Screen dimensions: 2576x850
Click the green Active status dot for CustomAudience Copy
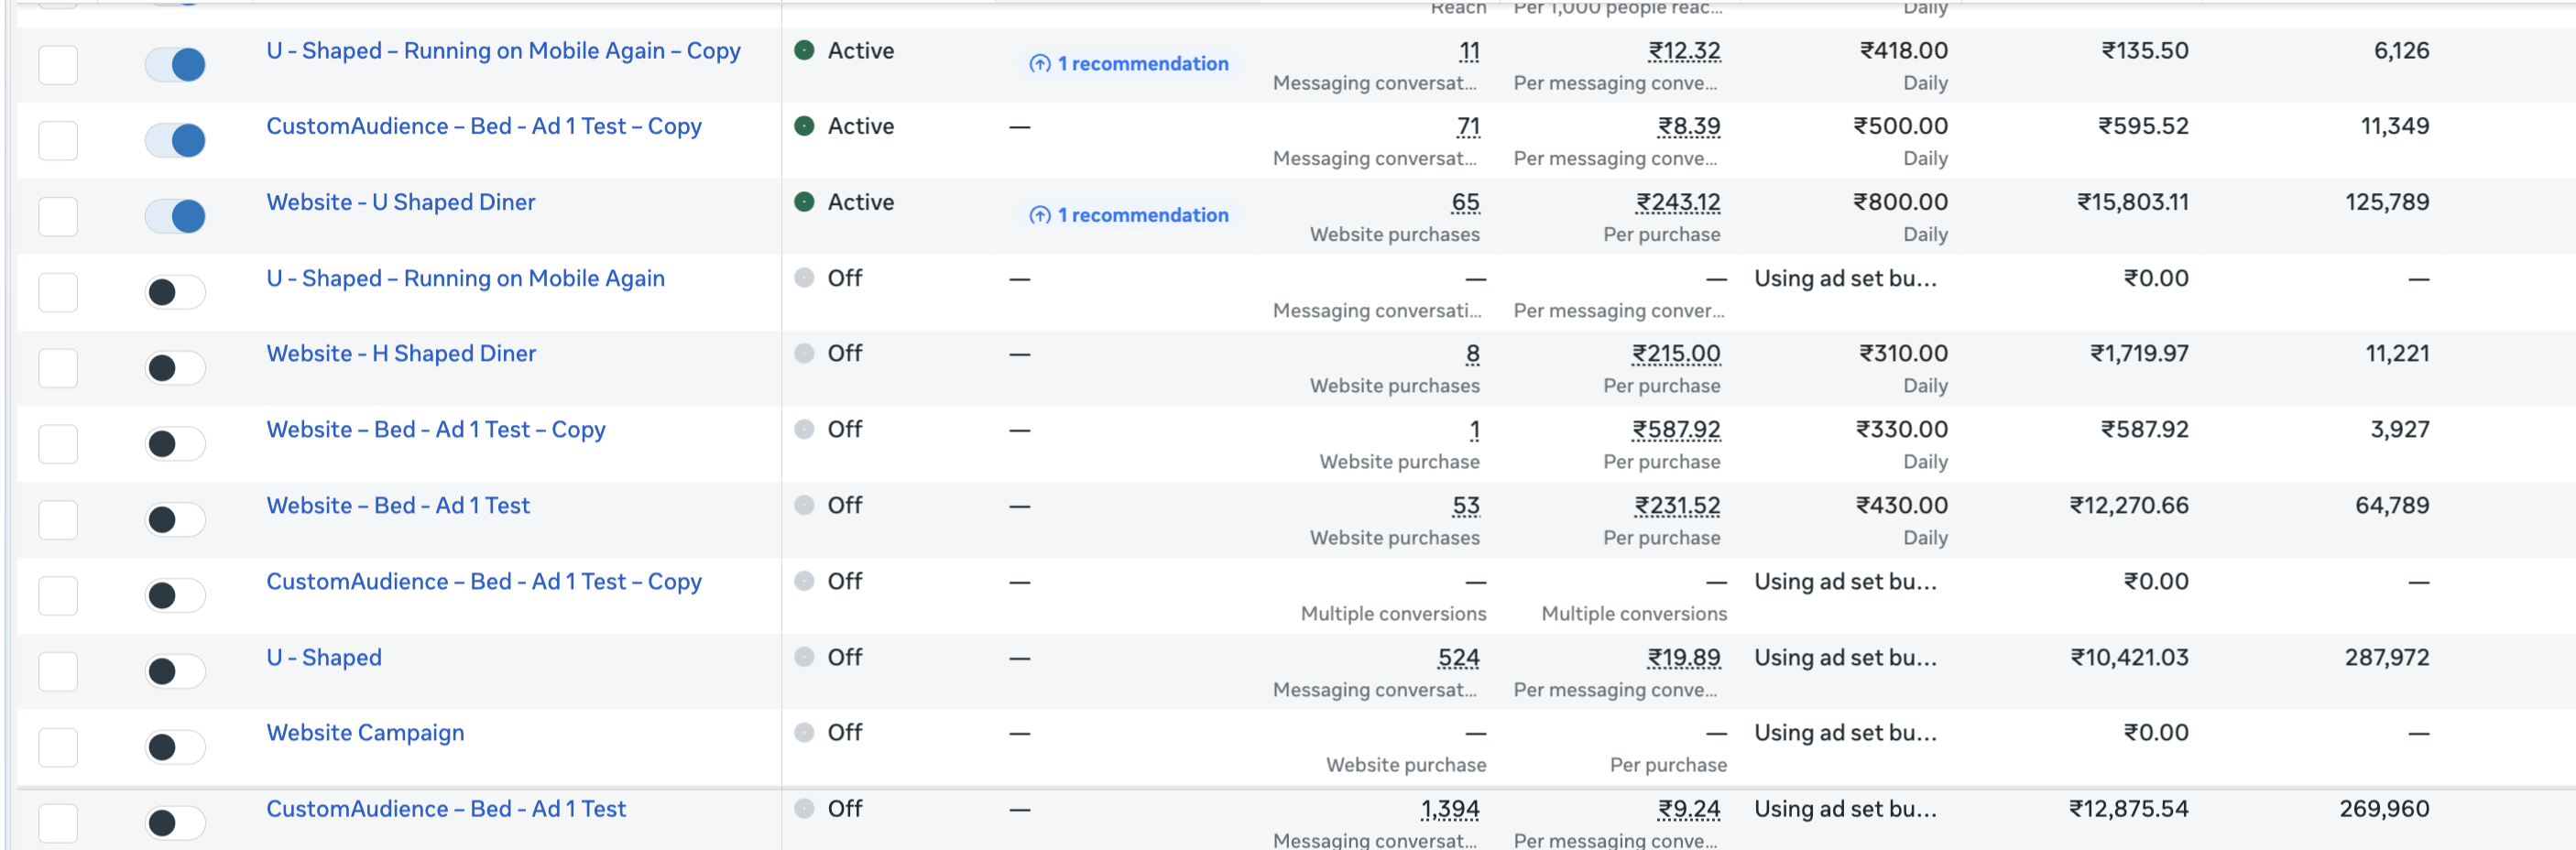(x=804, y=126)
